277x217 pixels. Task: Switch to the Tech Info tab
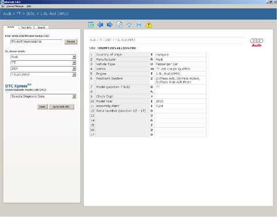(x=26, y=27)
